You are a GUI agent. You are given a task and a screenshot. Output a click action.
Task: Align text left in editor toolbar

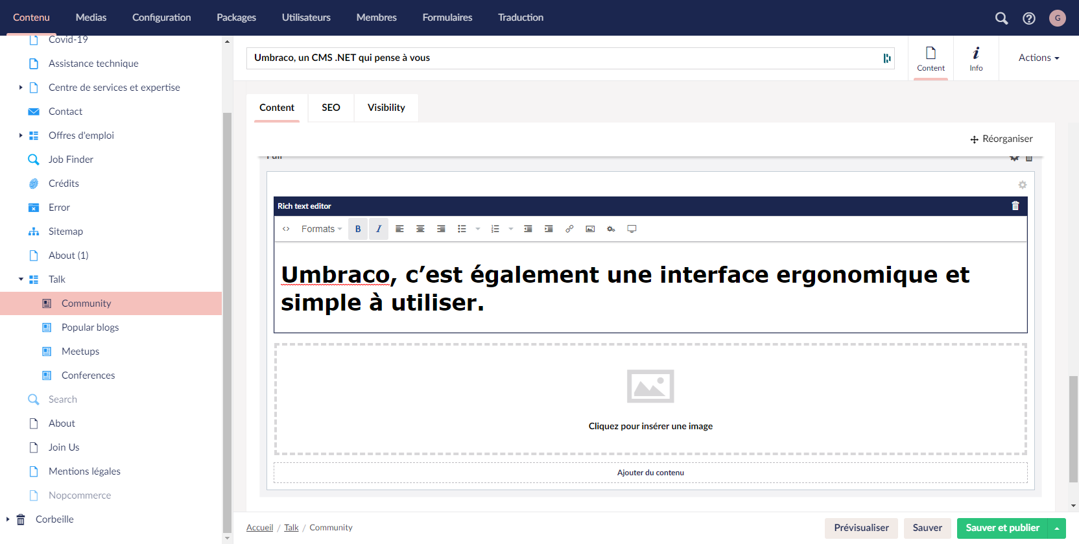tap(399, 229)
